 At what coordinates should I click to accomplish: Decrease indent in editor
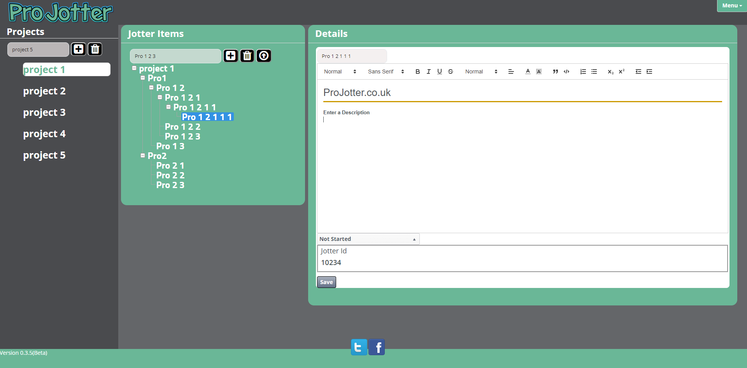[638, 72]
